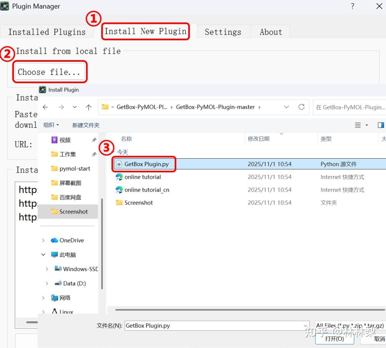This screenshot has height=348, width=386.
Task: Open the About tab
Action: pyautogui.click(x=271, y=32)
